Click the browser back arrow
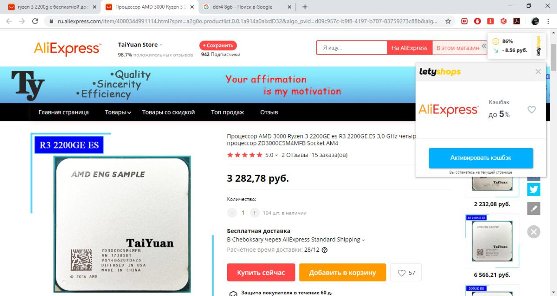557x296 pixels. click(10, 21)
